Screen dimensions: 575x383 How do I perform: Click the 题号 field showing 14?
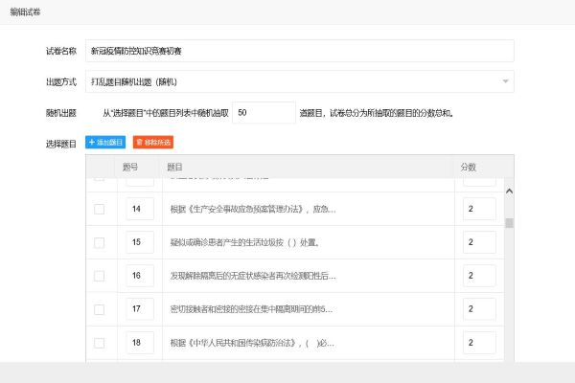pos(140,209)
